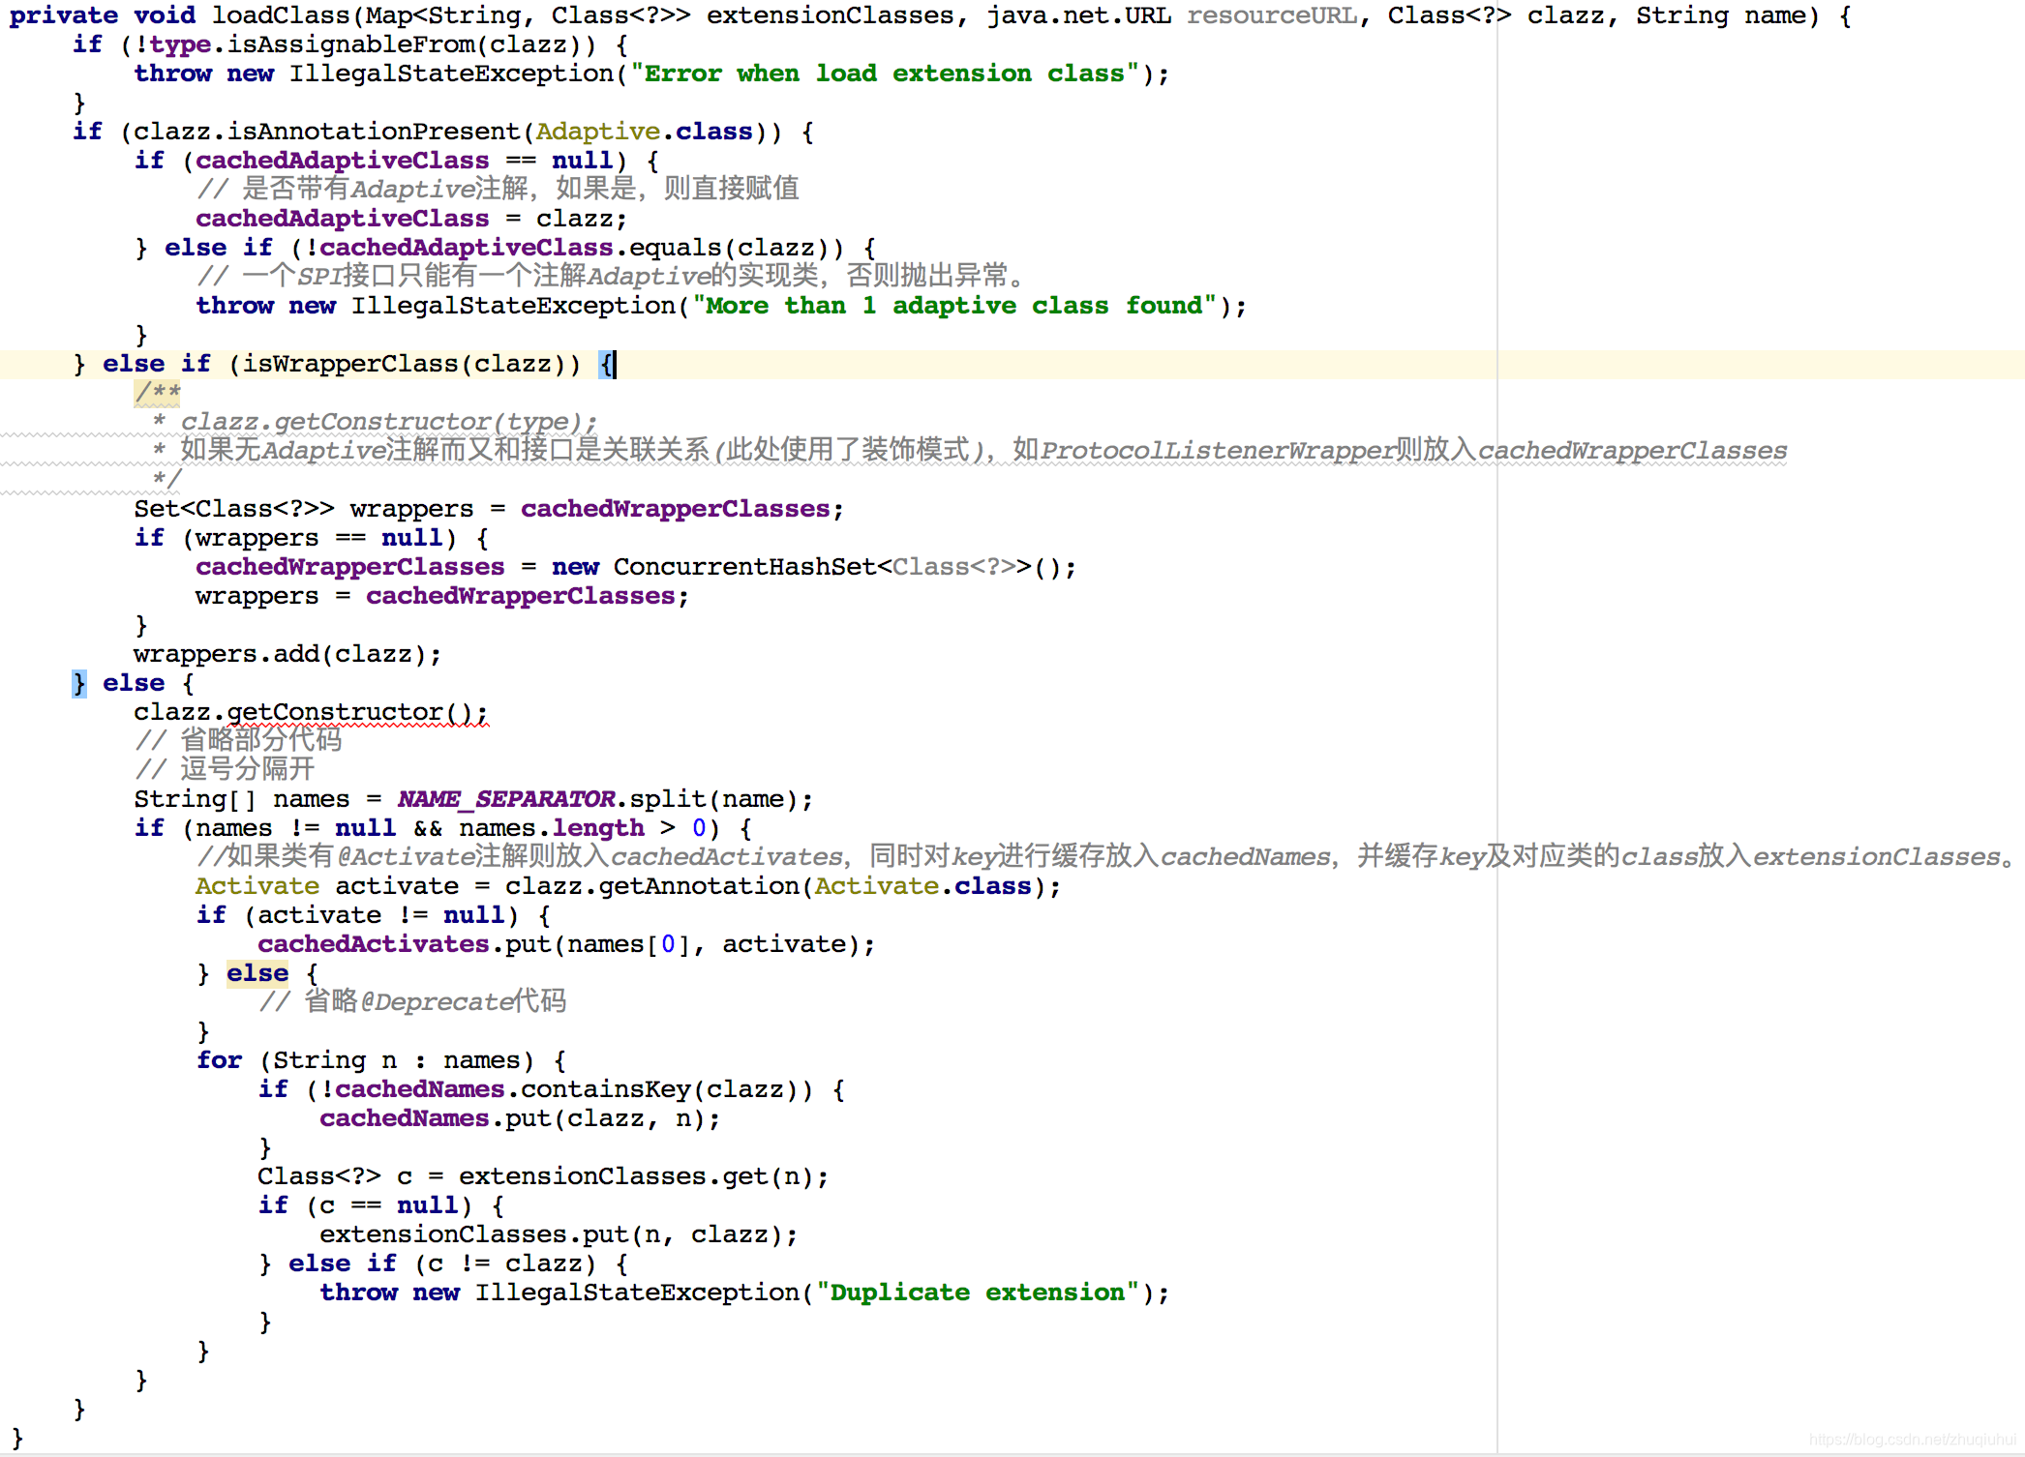This screenshot has height=1457, width=2025.
Task: Click extensionClasses.get(n) call
Action: click(x=637, y=1176)
